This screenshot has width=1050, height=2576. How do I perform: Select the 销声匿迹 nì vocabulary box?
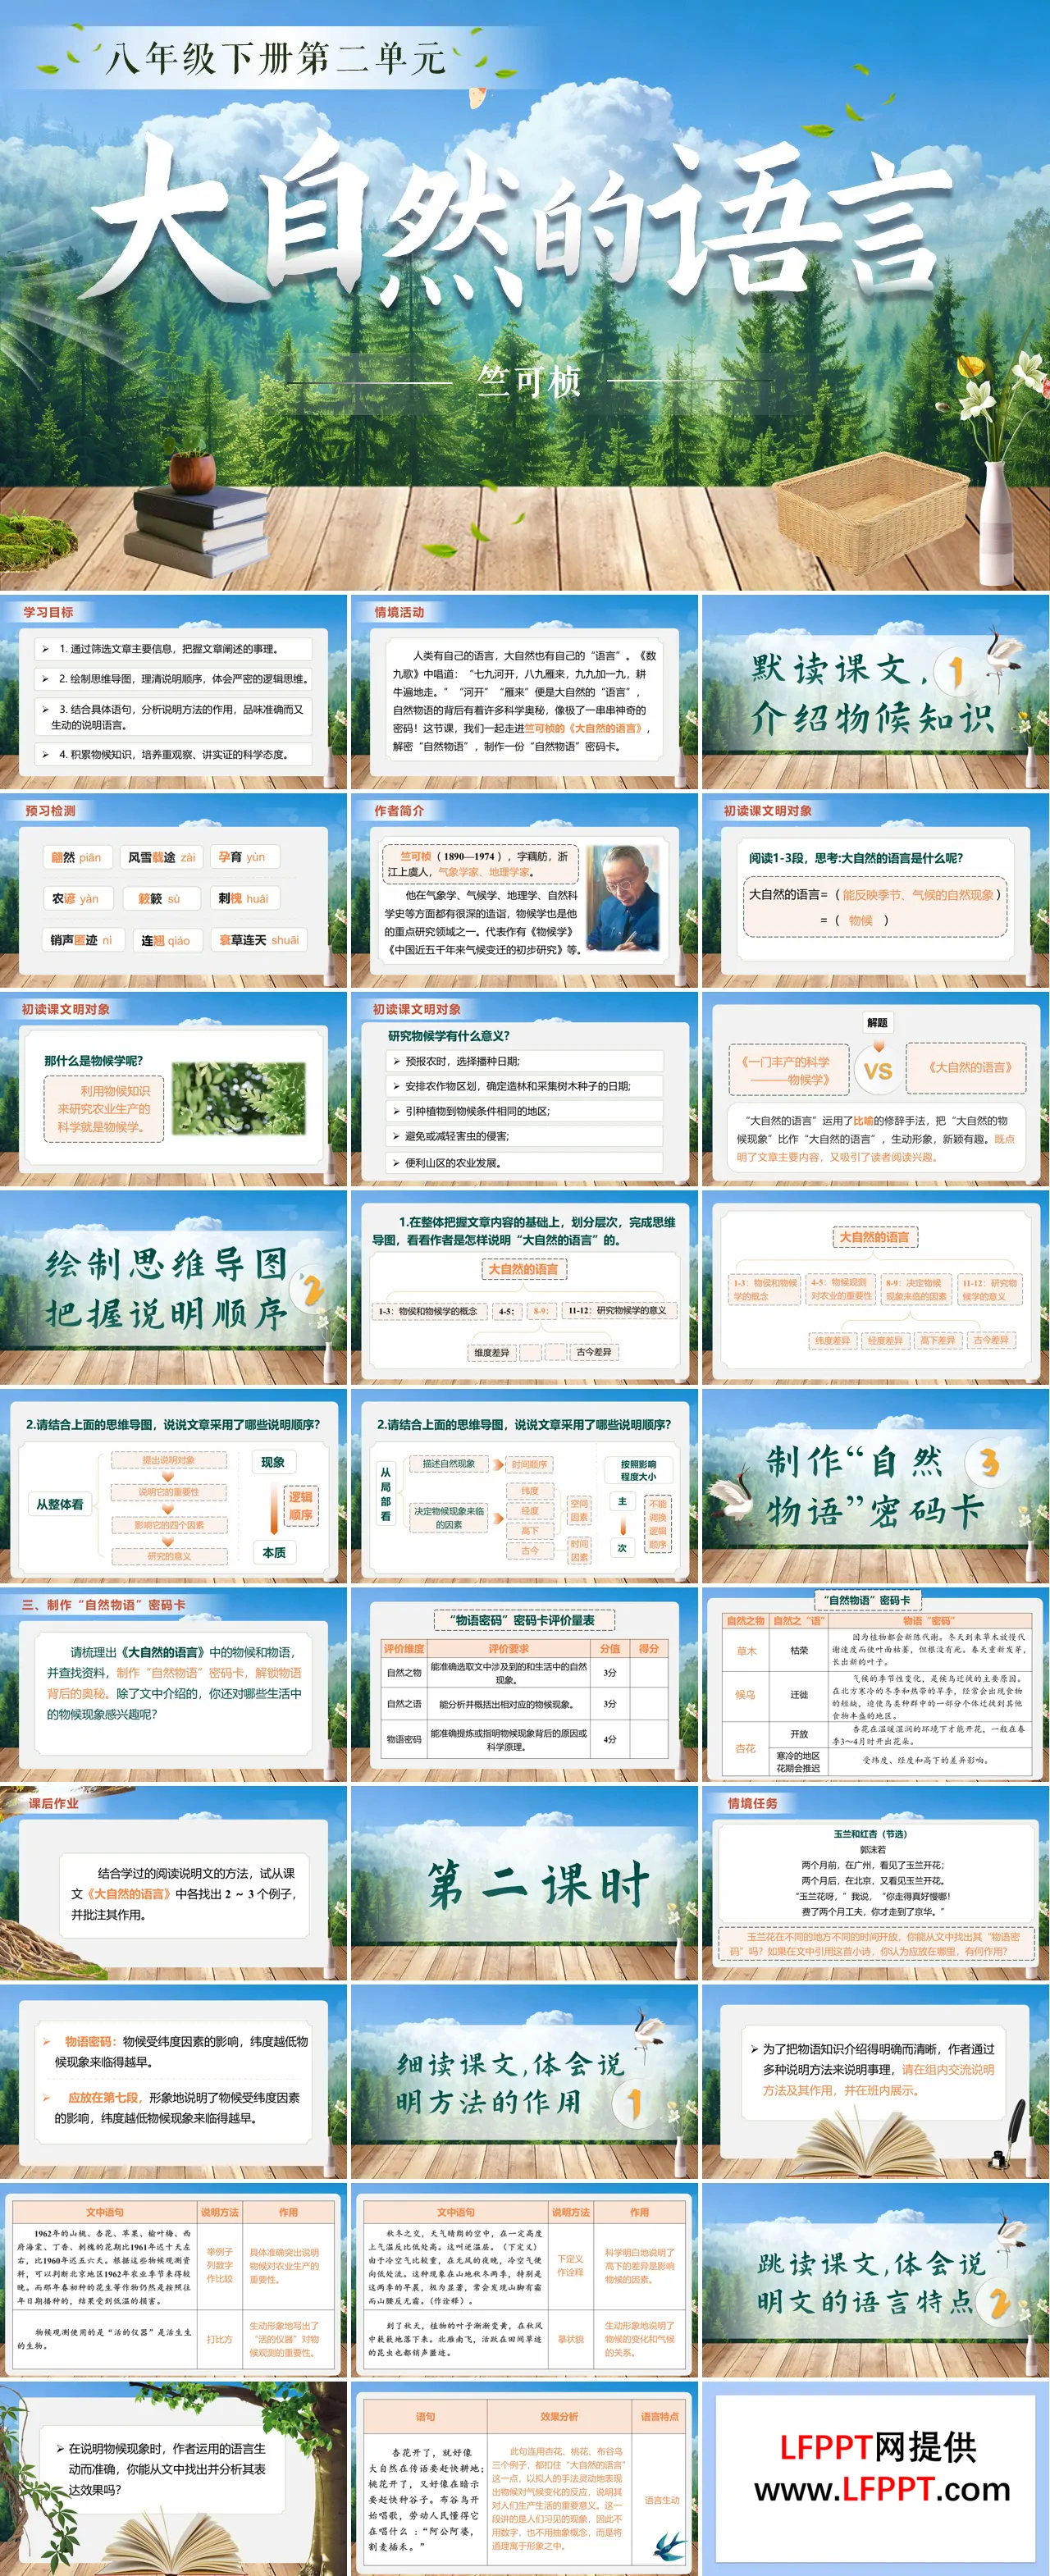click(x=83, y=940)
